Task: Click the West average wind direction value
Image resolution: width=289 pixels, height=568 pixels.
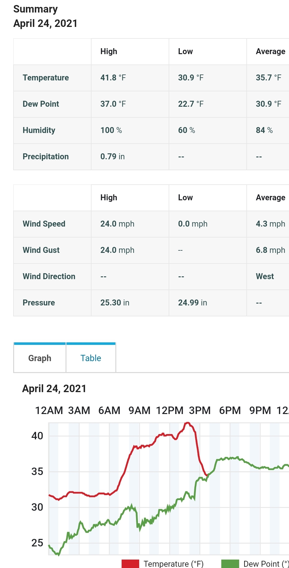Action: [x=265, y=276]
